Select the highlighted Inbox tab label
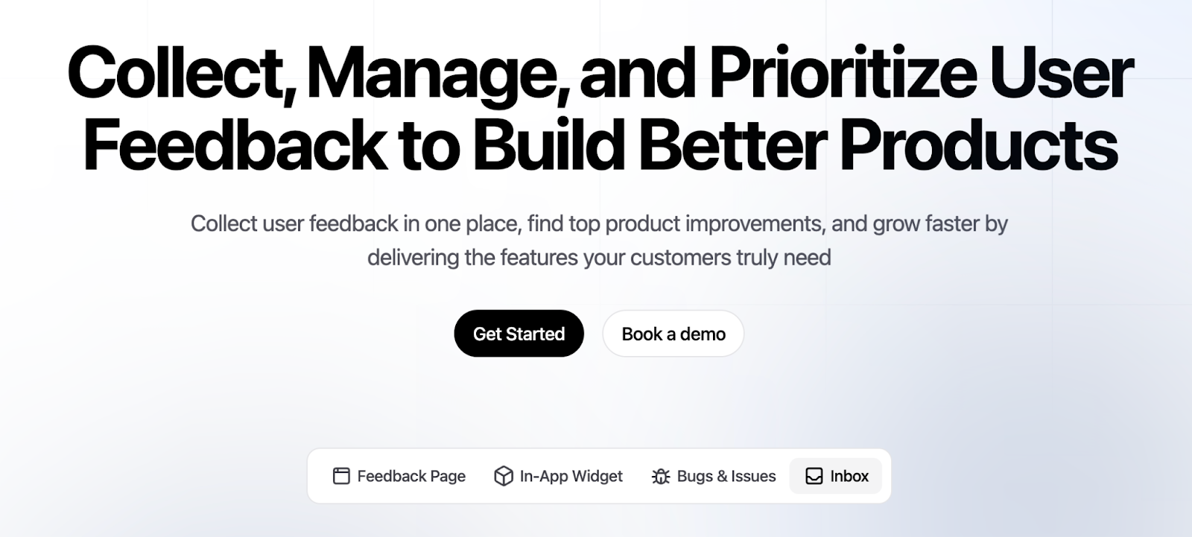Screen dimensions: 1192x537 point(849,476)
